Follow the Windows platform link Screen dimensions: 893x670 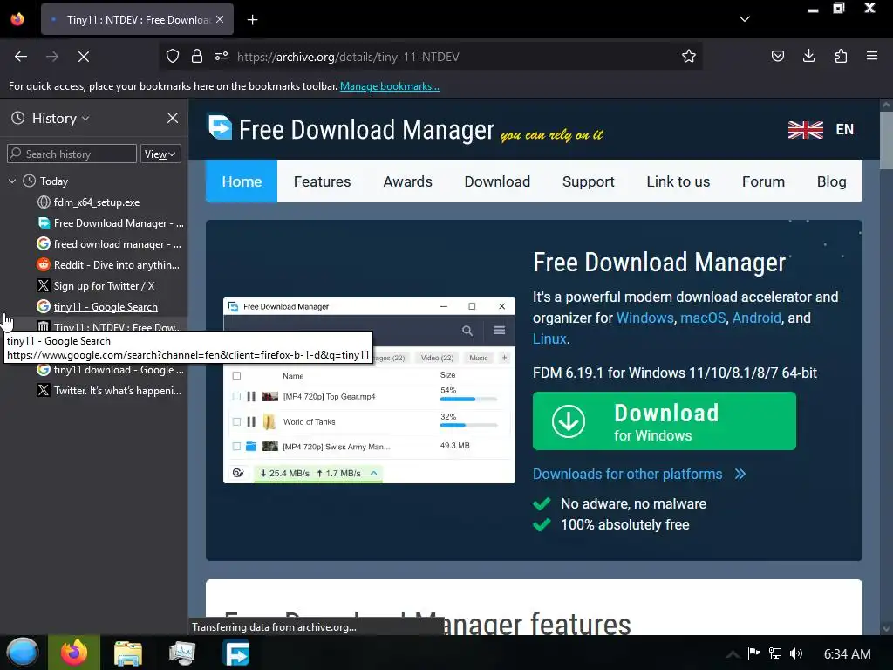tap(644, 318)
